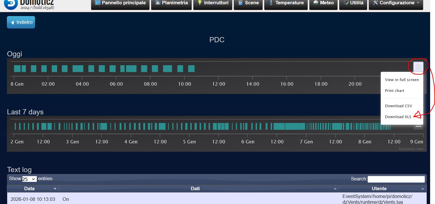Open the Show entries count dropdown
This screenshot has width=435, height=204.
tap(29, 179)
